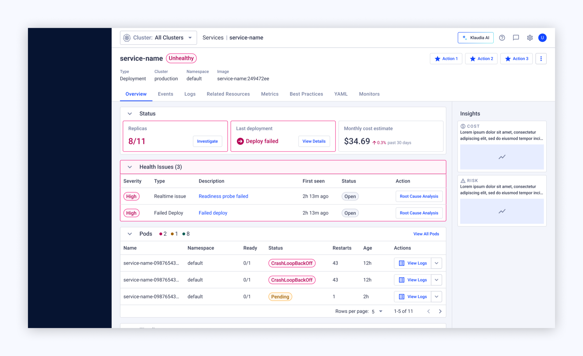583x356 pixels.
Task: Collapse the Status section chevron
Action: 130,114
